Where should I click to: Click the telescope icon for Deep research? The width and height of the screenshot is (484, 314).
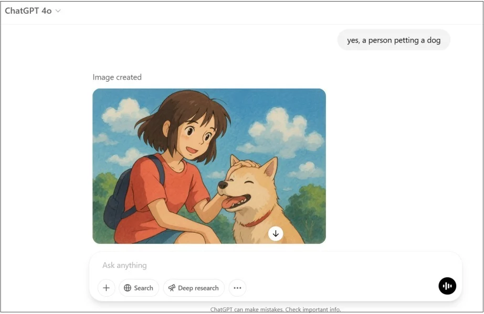tap(172, 288)
